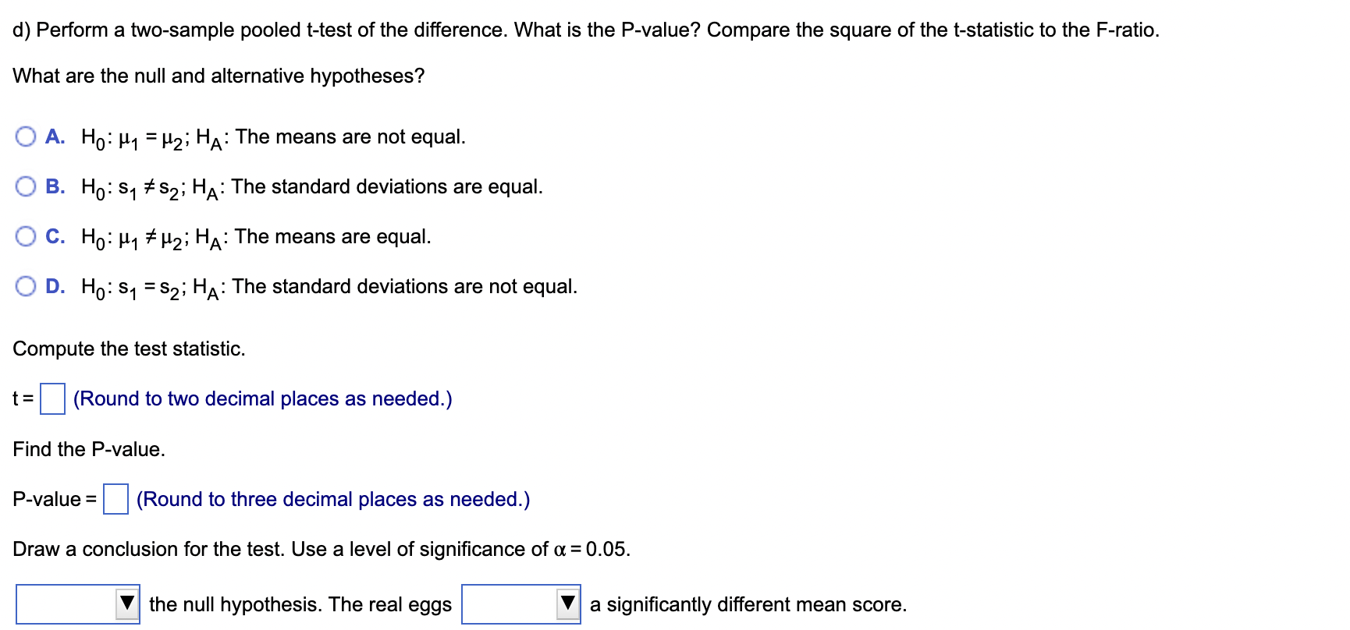Select option A answer text about equal means
Viewport: 1350px width, 630px height.
point(273,136)
